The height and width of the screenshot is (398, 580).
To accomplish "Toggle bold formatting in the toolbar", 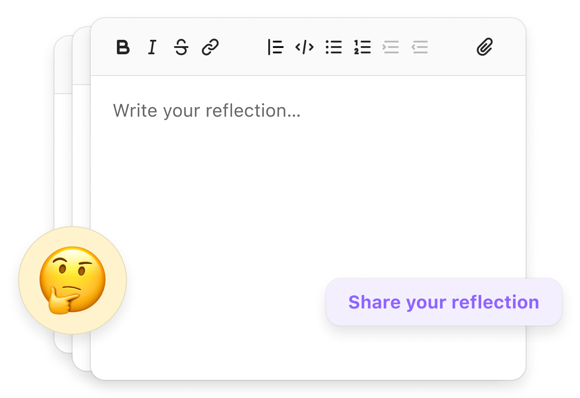I will (x=123, y=47).
